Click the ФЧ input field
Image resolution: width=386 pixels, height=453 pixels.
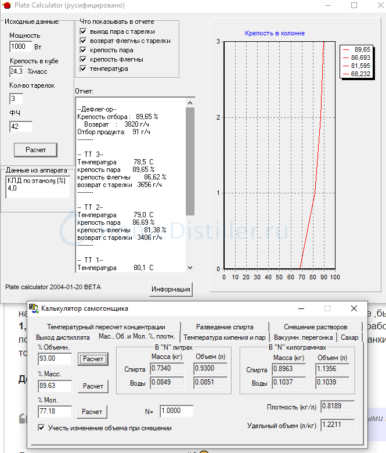click(21, 127)
